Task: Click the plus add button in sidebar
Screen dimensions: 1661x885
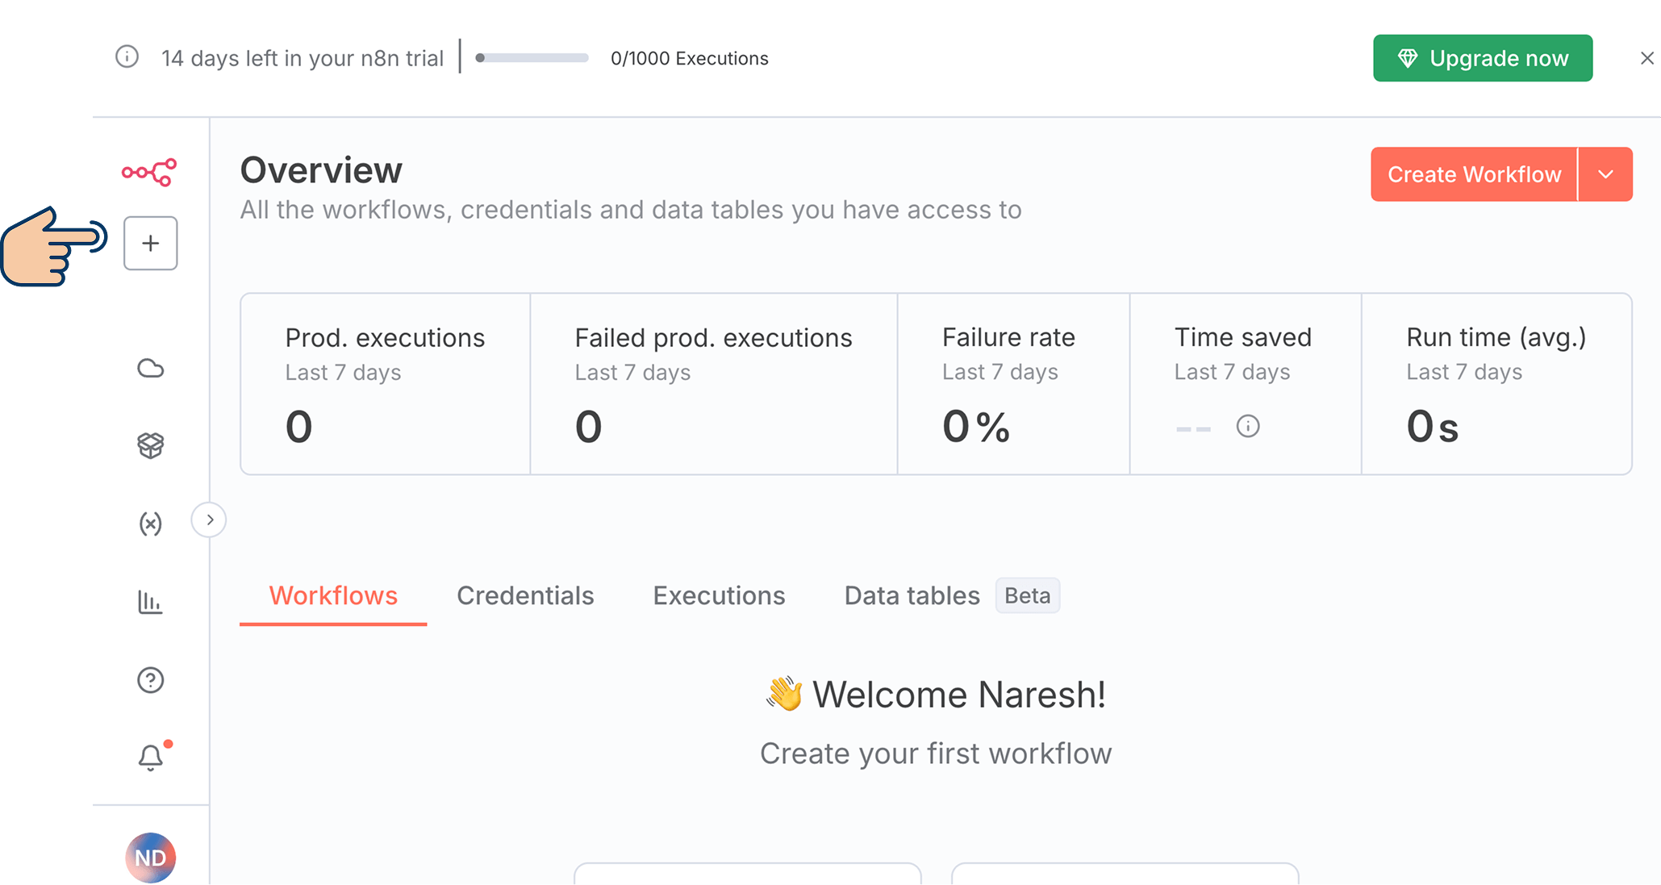Action: (150, 243)
